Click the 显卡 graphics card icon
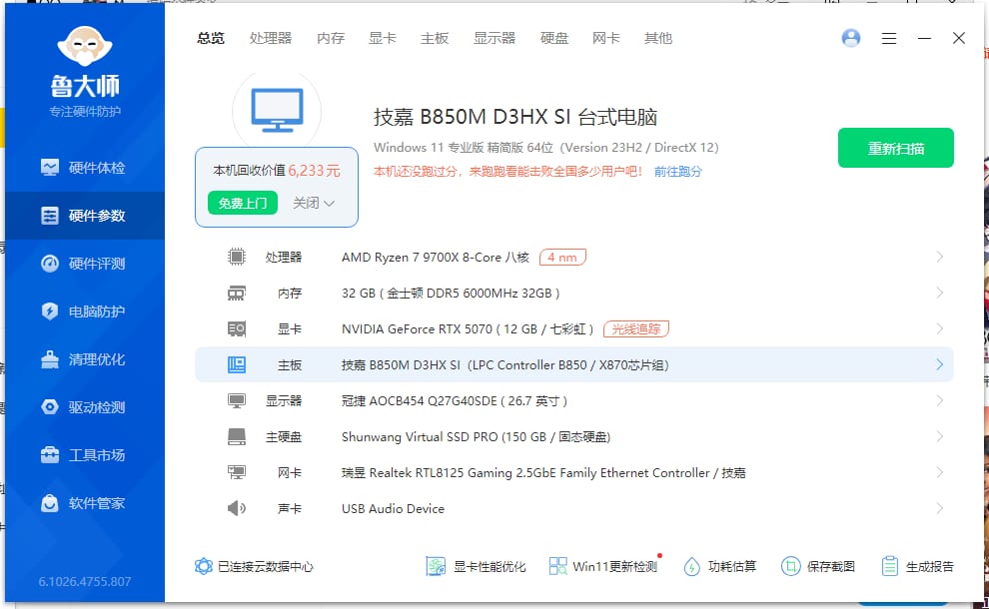Screen dimensions: 989x609 [237, 329]
